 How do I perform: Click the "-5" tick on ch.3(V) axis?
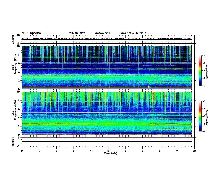(x=19, y=146)
